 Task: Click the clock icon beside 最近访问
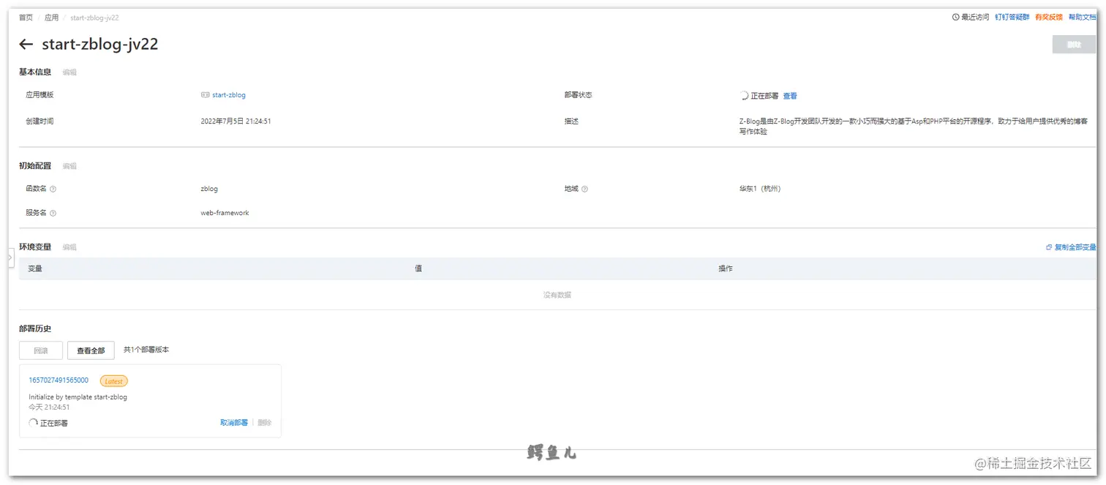(x=955, y=17)
